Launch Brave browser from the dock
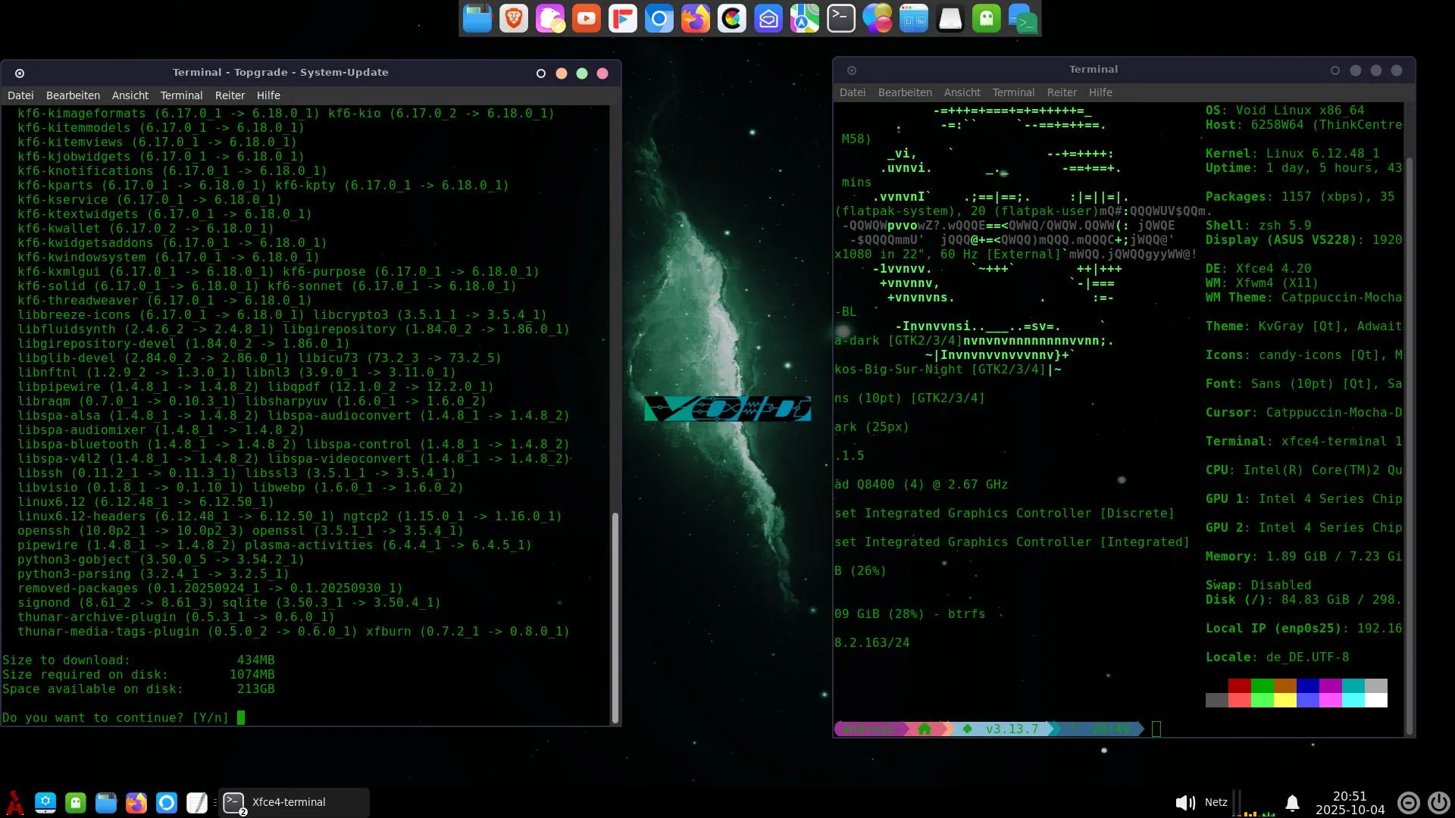Screen dimensions: 1455x818 pyautogui.click(x=514, y=18)
